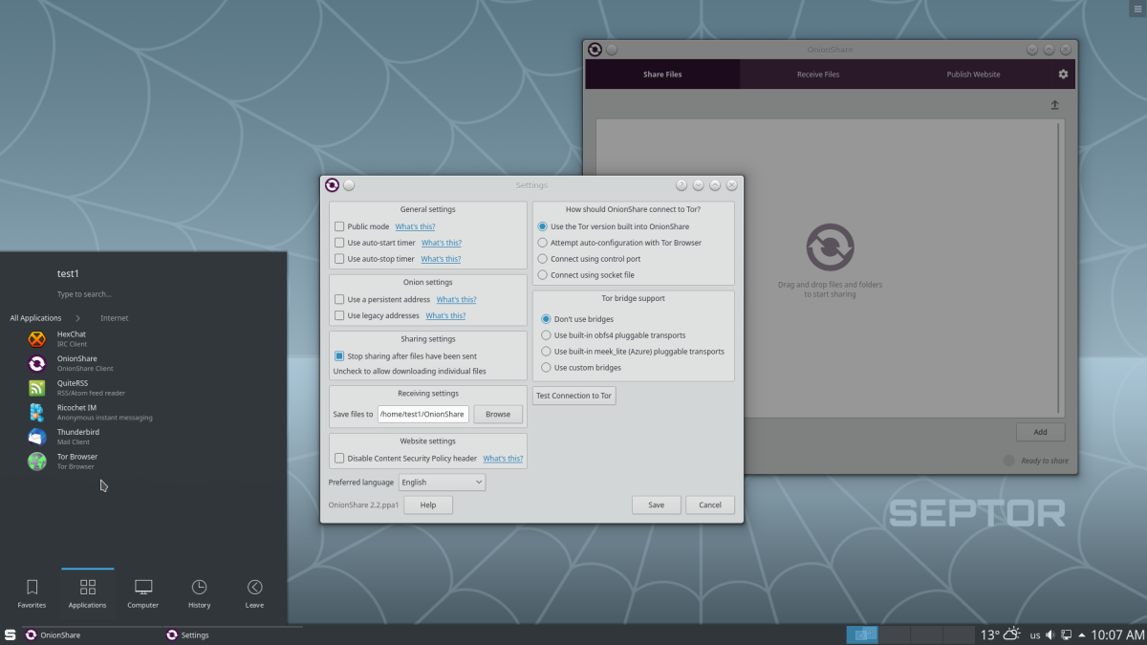Select built-in meek_lite (Azure) pluggable transports
The width and height of the screenshot is (1147, 645).
(546, 351)
